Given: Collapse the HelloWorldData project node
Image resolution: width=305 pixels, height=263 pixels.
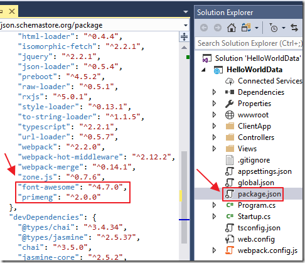Looking at the screenshot, I should (x=203, y=70).
